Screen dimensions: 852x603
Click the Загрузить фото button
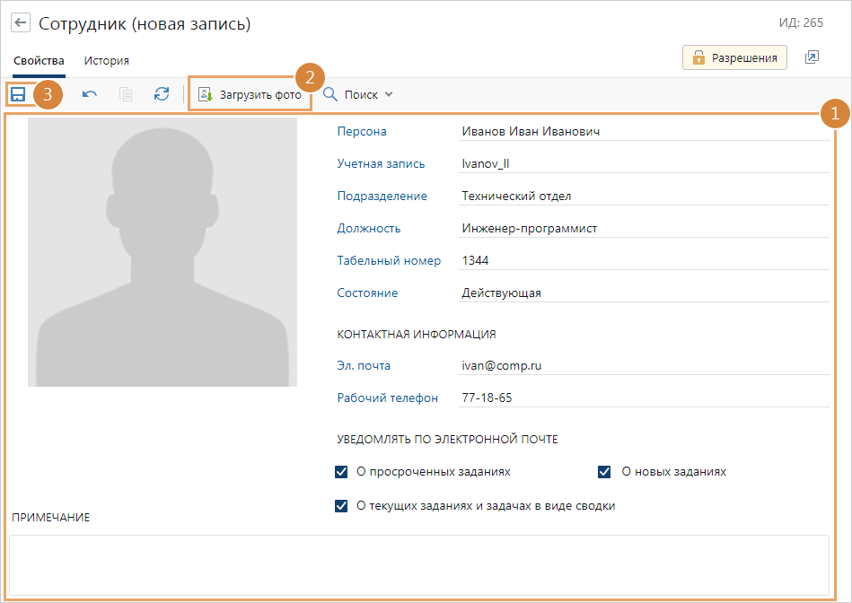point(250,94)
